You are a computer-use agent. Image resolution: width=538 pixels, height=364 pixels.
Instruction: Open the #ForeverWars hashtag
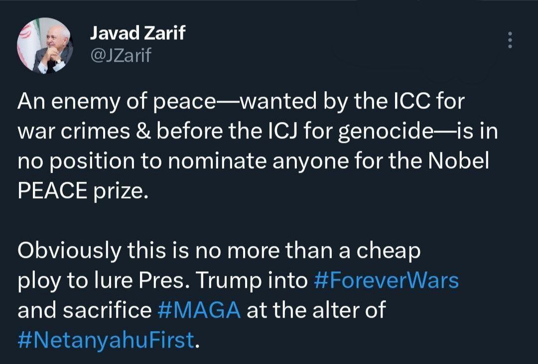(387, 281)
